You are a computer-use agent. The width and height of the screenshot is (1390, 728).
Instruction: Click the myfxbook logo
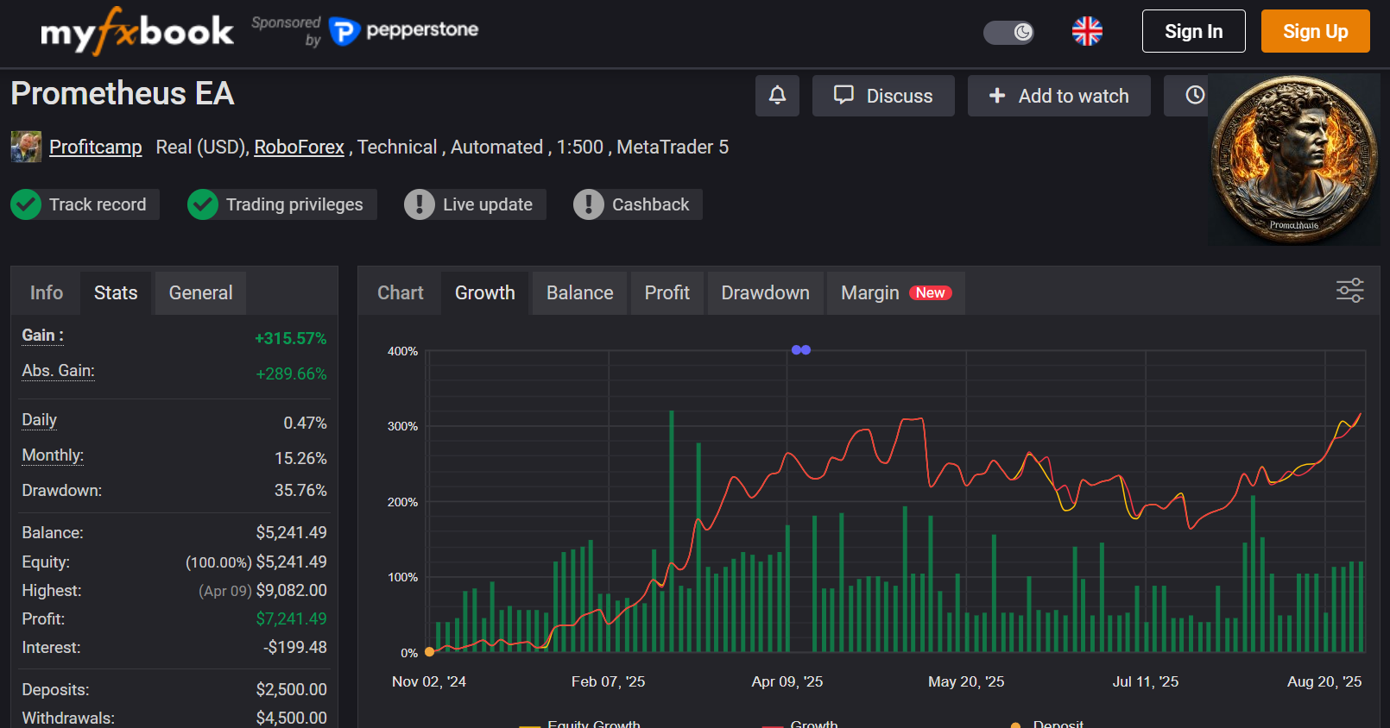coord(136,32)
